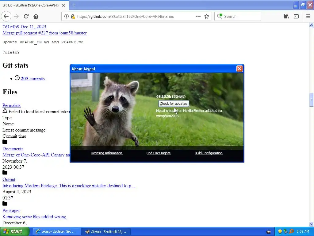Viewport: 314px width, 236px height.
Task: Open the home page icon
Action: (x=36, y=16)
